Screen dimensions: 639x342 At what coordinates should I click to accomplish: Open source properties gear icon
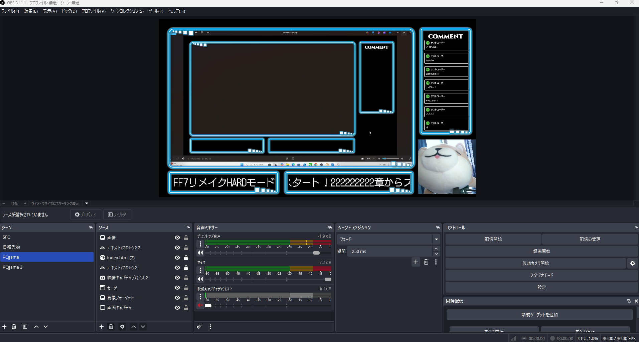(x=122, y=327)
